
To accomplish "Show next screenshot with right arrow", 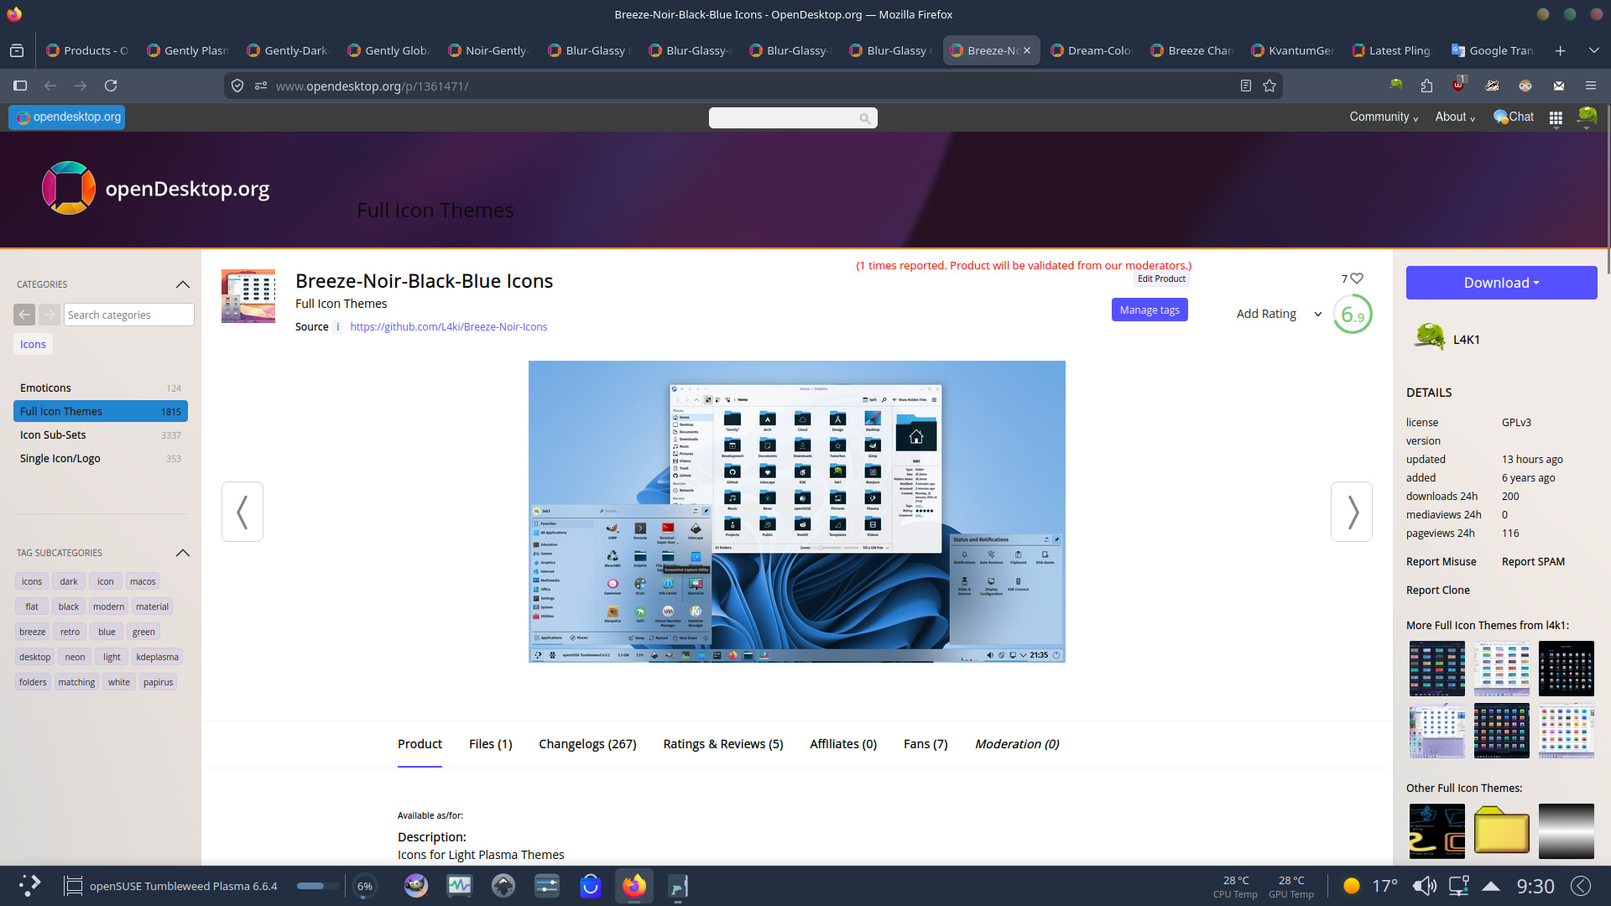I will click(1351, 512).
